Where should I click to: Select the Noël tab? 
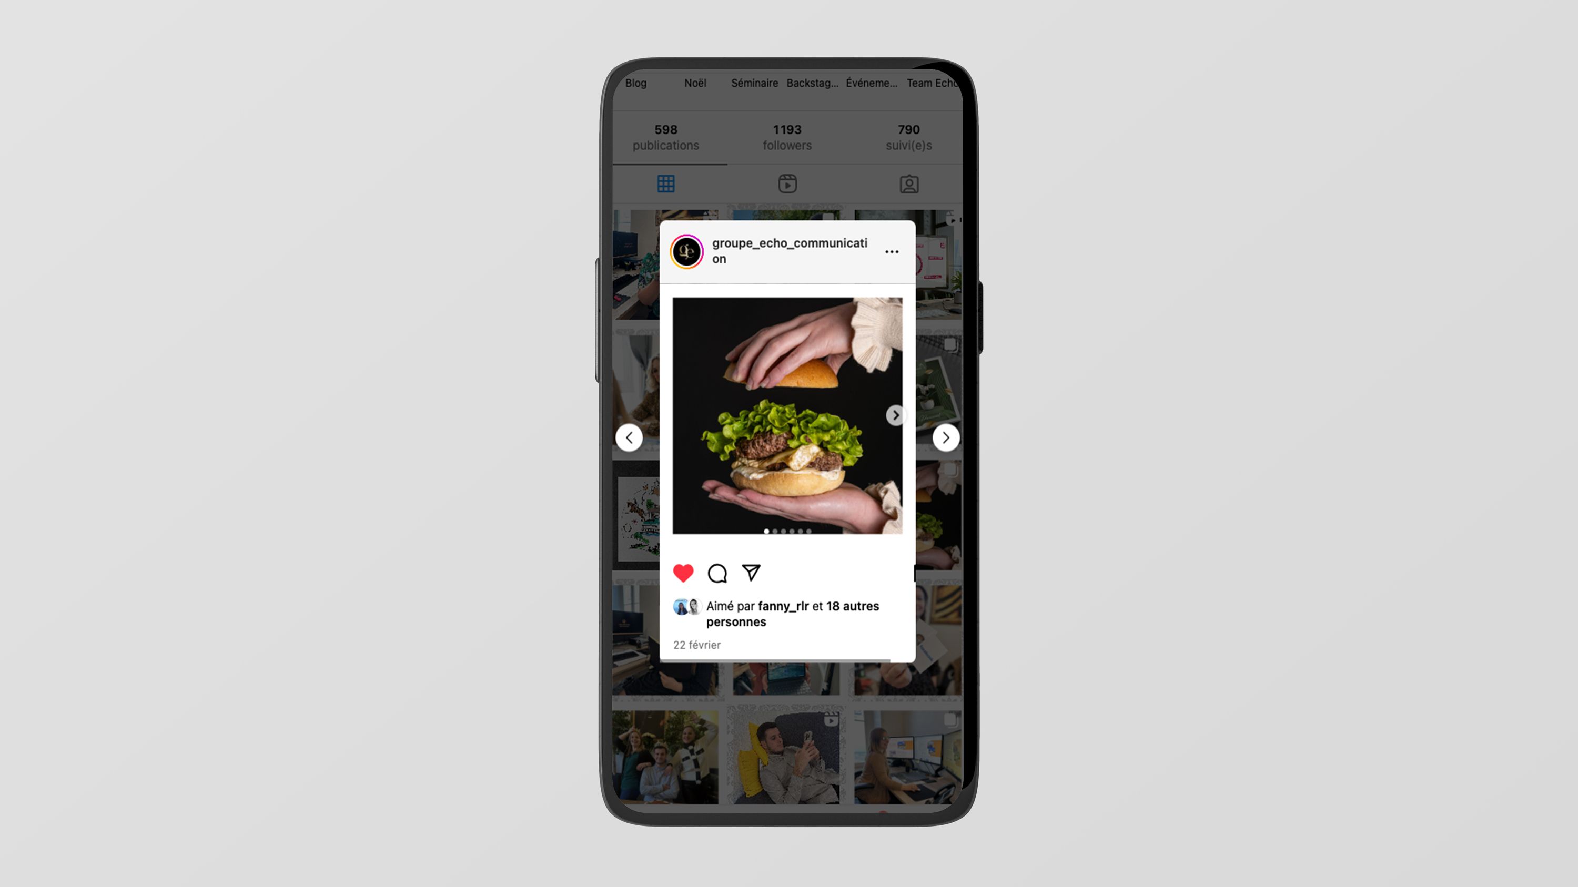coord(695,83)
